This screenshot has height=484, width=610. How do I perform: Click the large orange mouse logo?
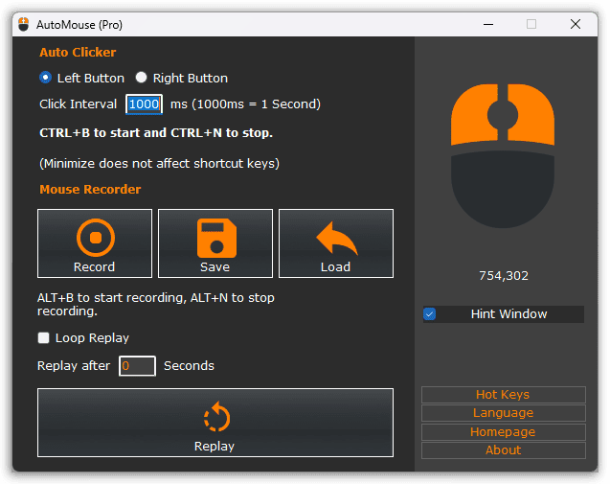coord(503,156)
